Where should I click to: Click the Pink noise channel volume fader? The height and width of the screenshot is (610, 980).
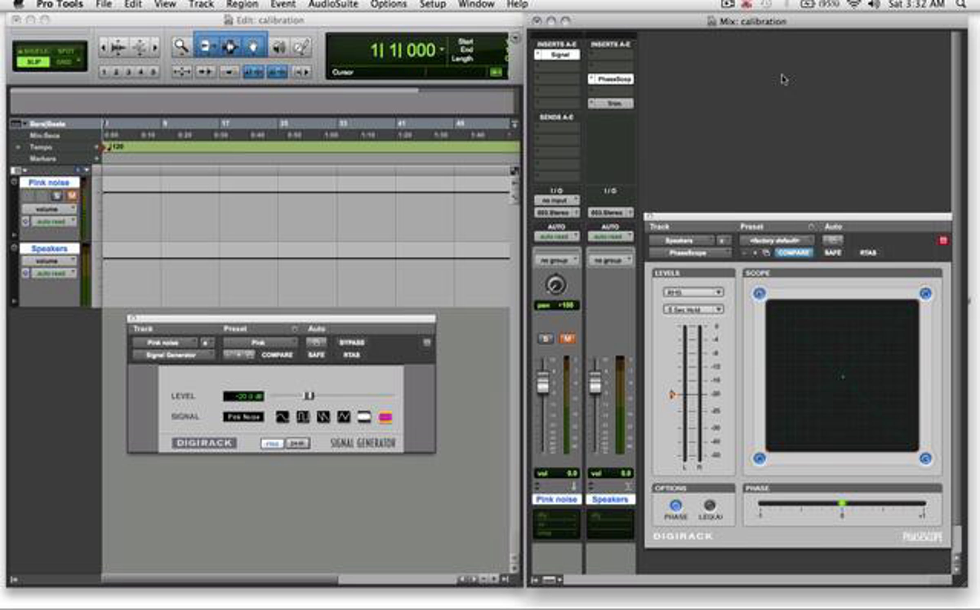coord(543,383)
